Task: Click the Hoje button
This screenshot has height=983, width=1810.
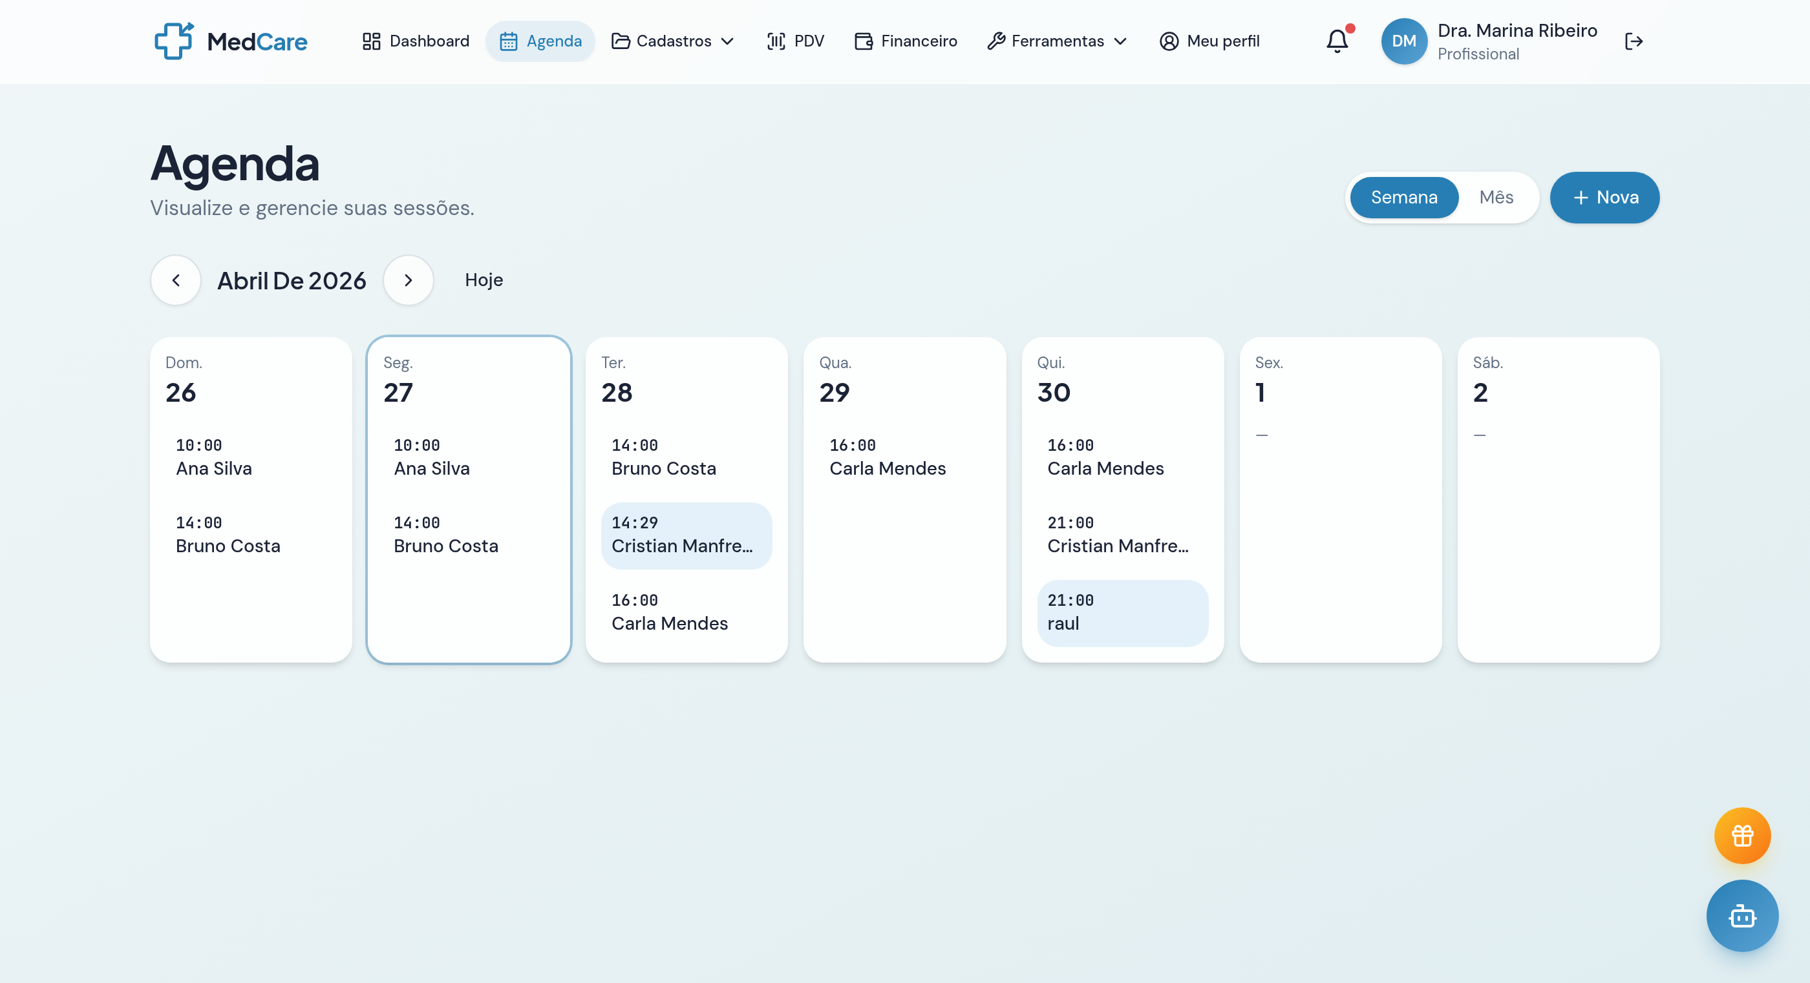Action: coord(484,280)
